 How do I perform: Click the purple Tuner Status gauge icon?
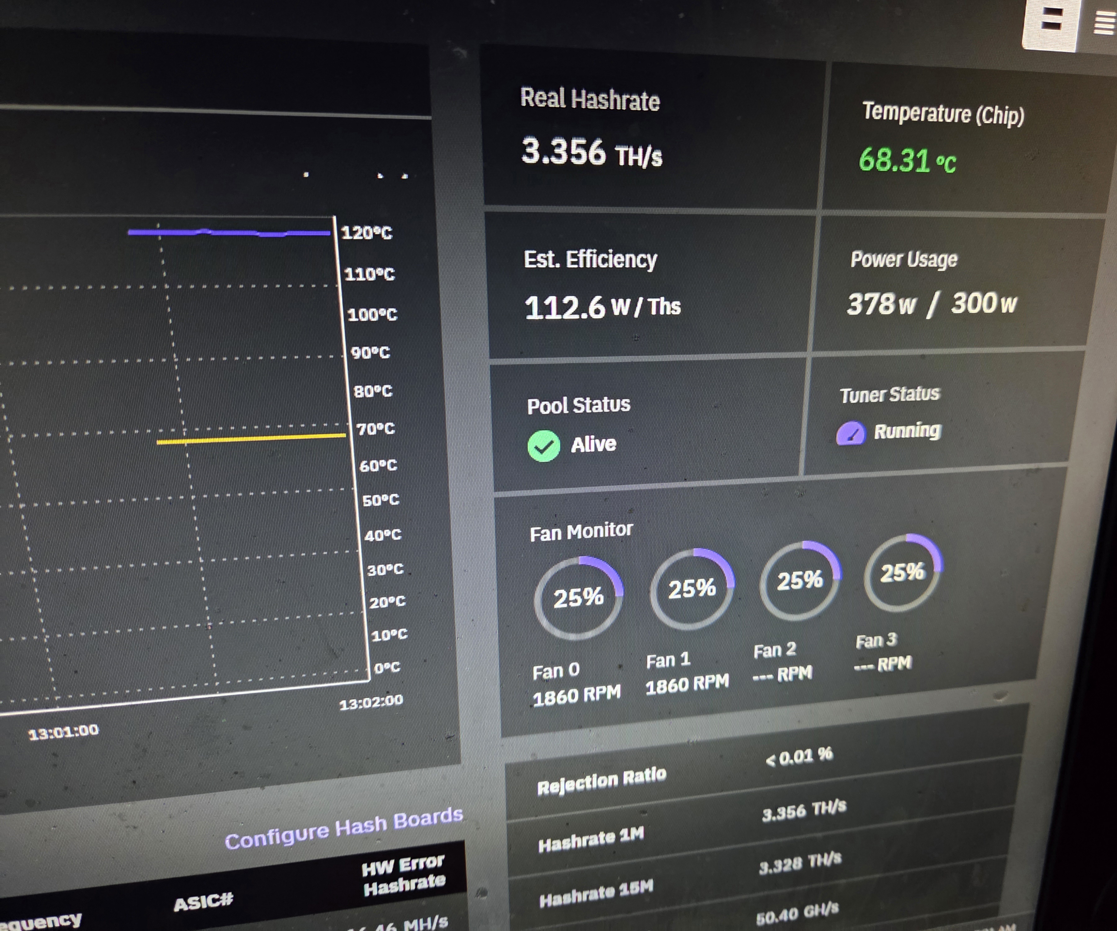pos(851,434)
